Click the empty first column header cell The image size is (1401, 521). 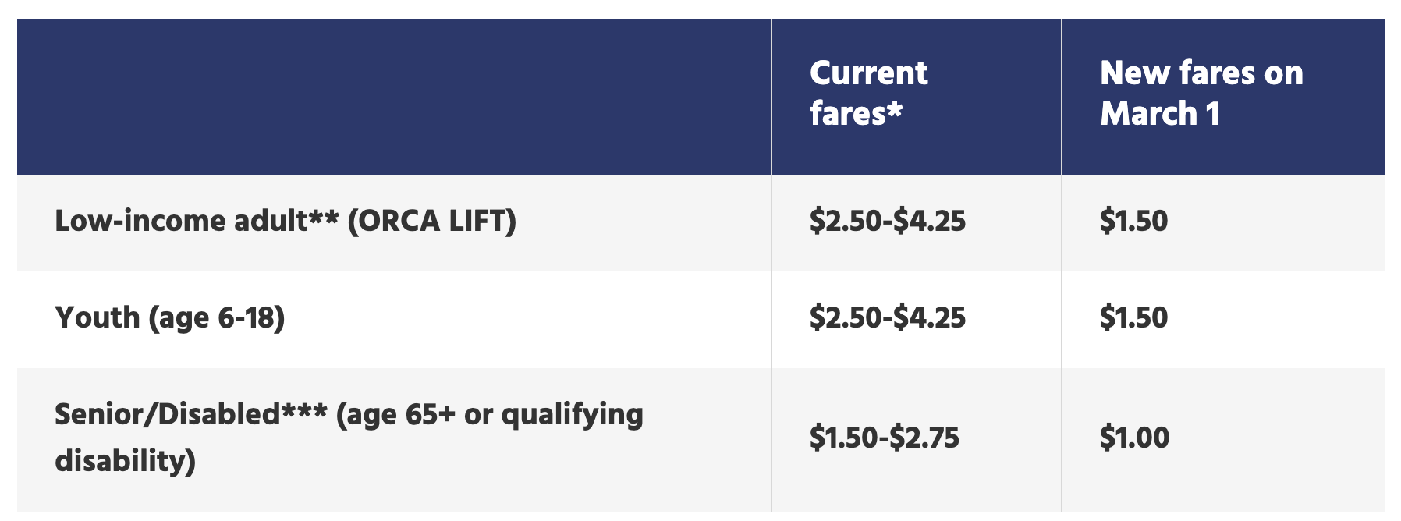394,96
